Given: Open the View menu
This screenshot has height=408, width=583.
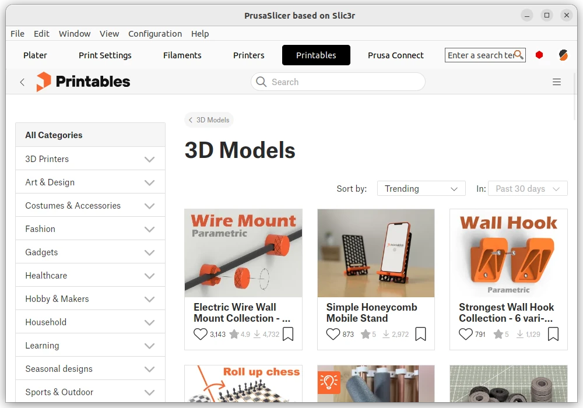Looking at the screenshot, I should coord(110,34).
